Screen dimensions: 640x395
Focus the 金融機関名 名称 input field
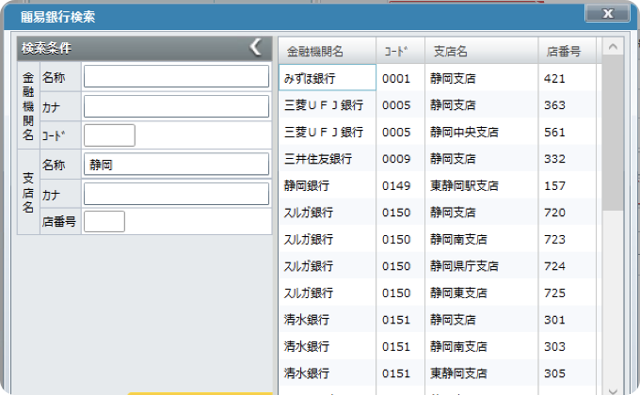(176, 76)
